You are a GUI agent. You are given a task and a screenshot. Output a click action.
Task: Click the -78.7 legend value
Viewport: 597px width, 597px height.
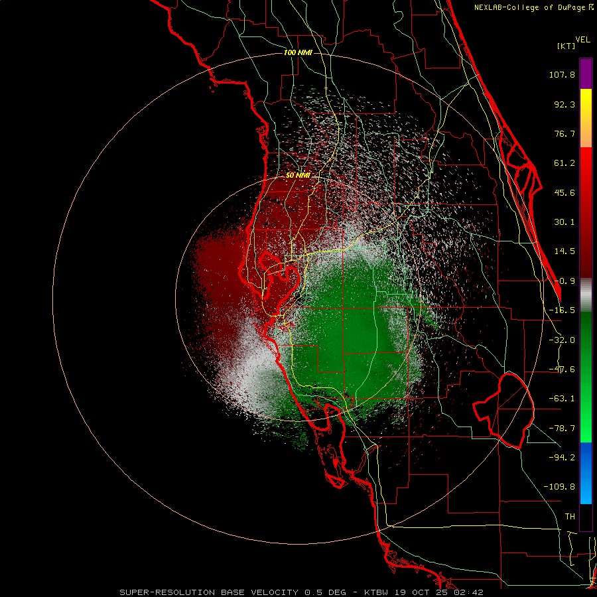click(x=562, y=429)
